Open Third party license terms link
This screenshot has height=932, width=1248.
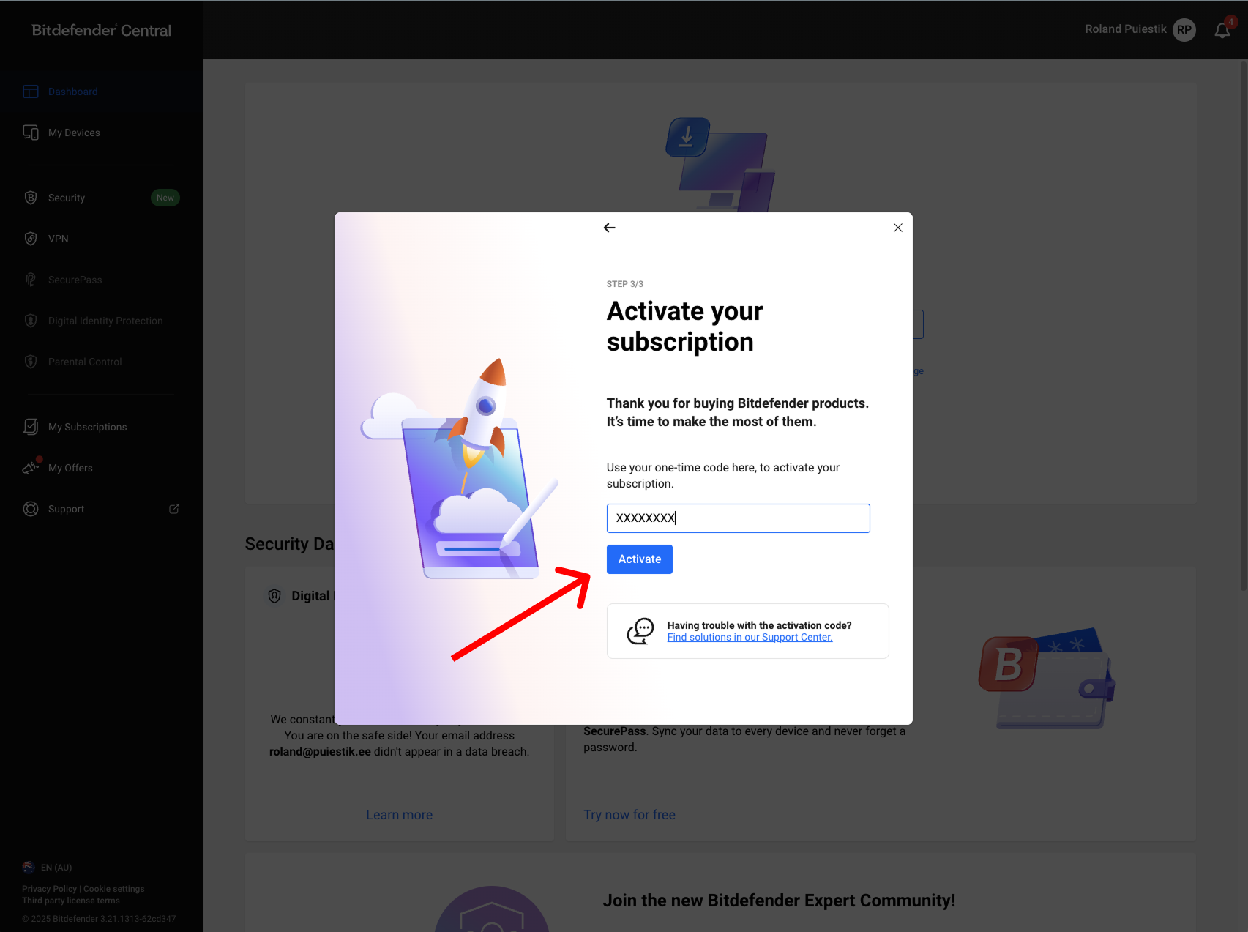point(71,901)
